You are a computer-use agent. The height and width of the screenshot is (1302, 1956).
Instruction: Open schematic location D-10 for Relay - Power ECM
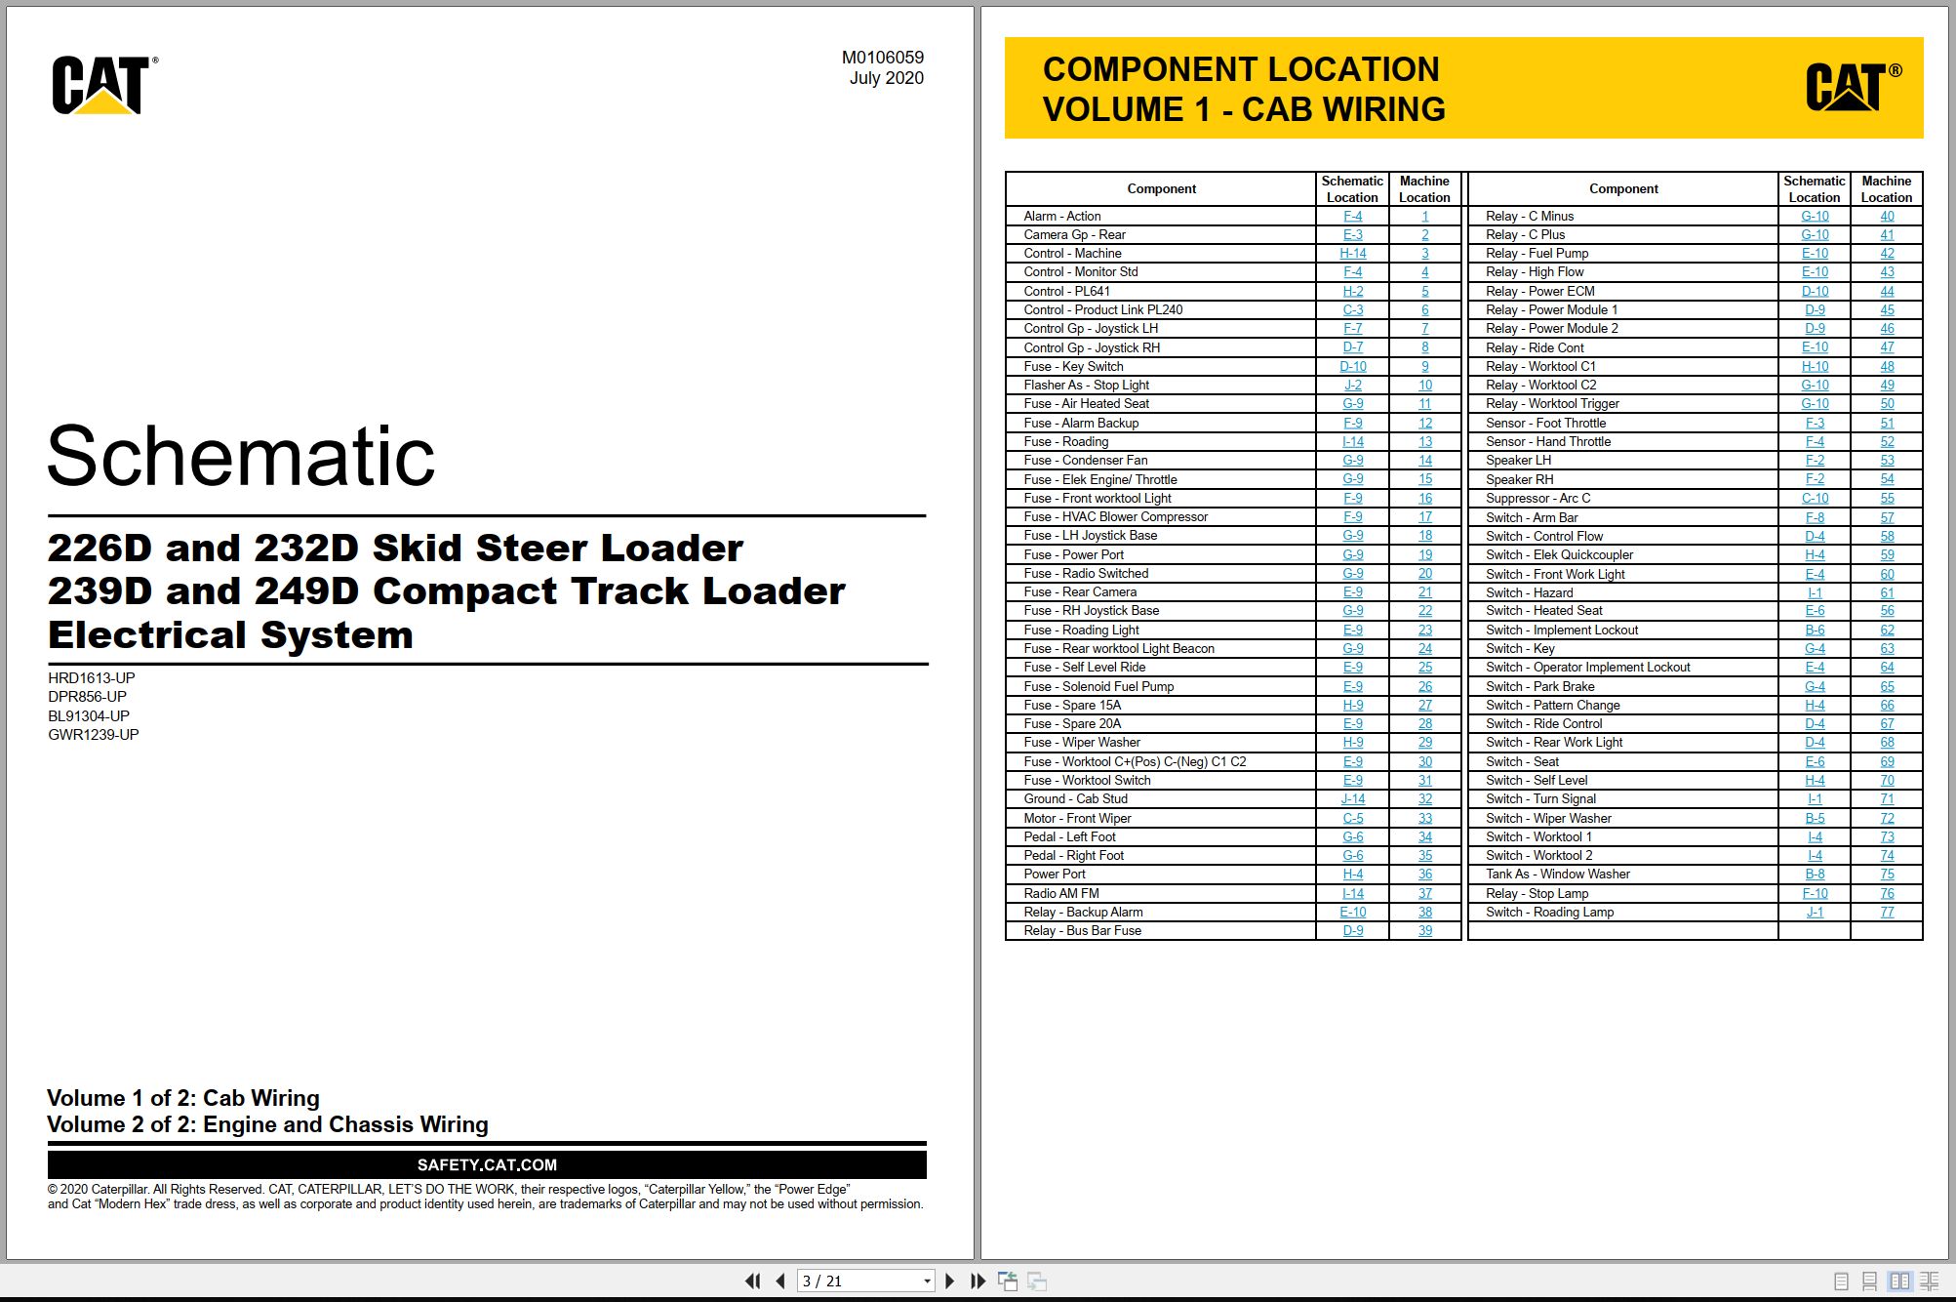[x=1815, y=292]
